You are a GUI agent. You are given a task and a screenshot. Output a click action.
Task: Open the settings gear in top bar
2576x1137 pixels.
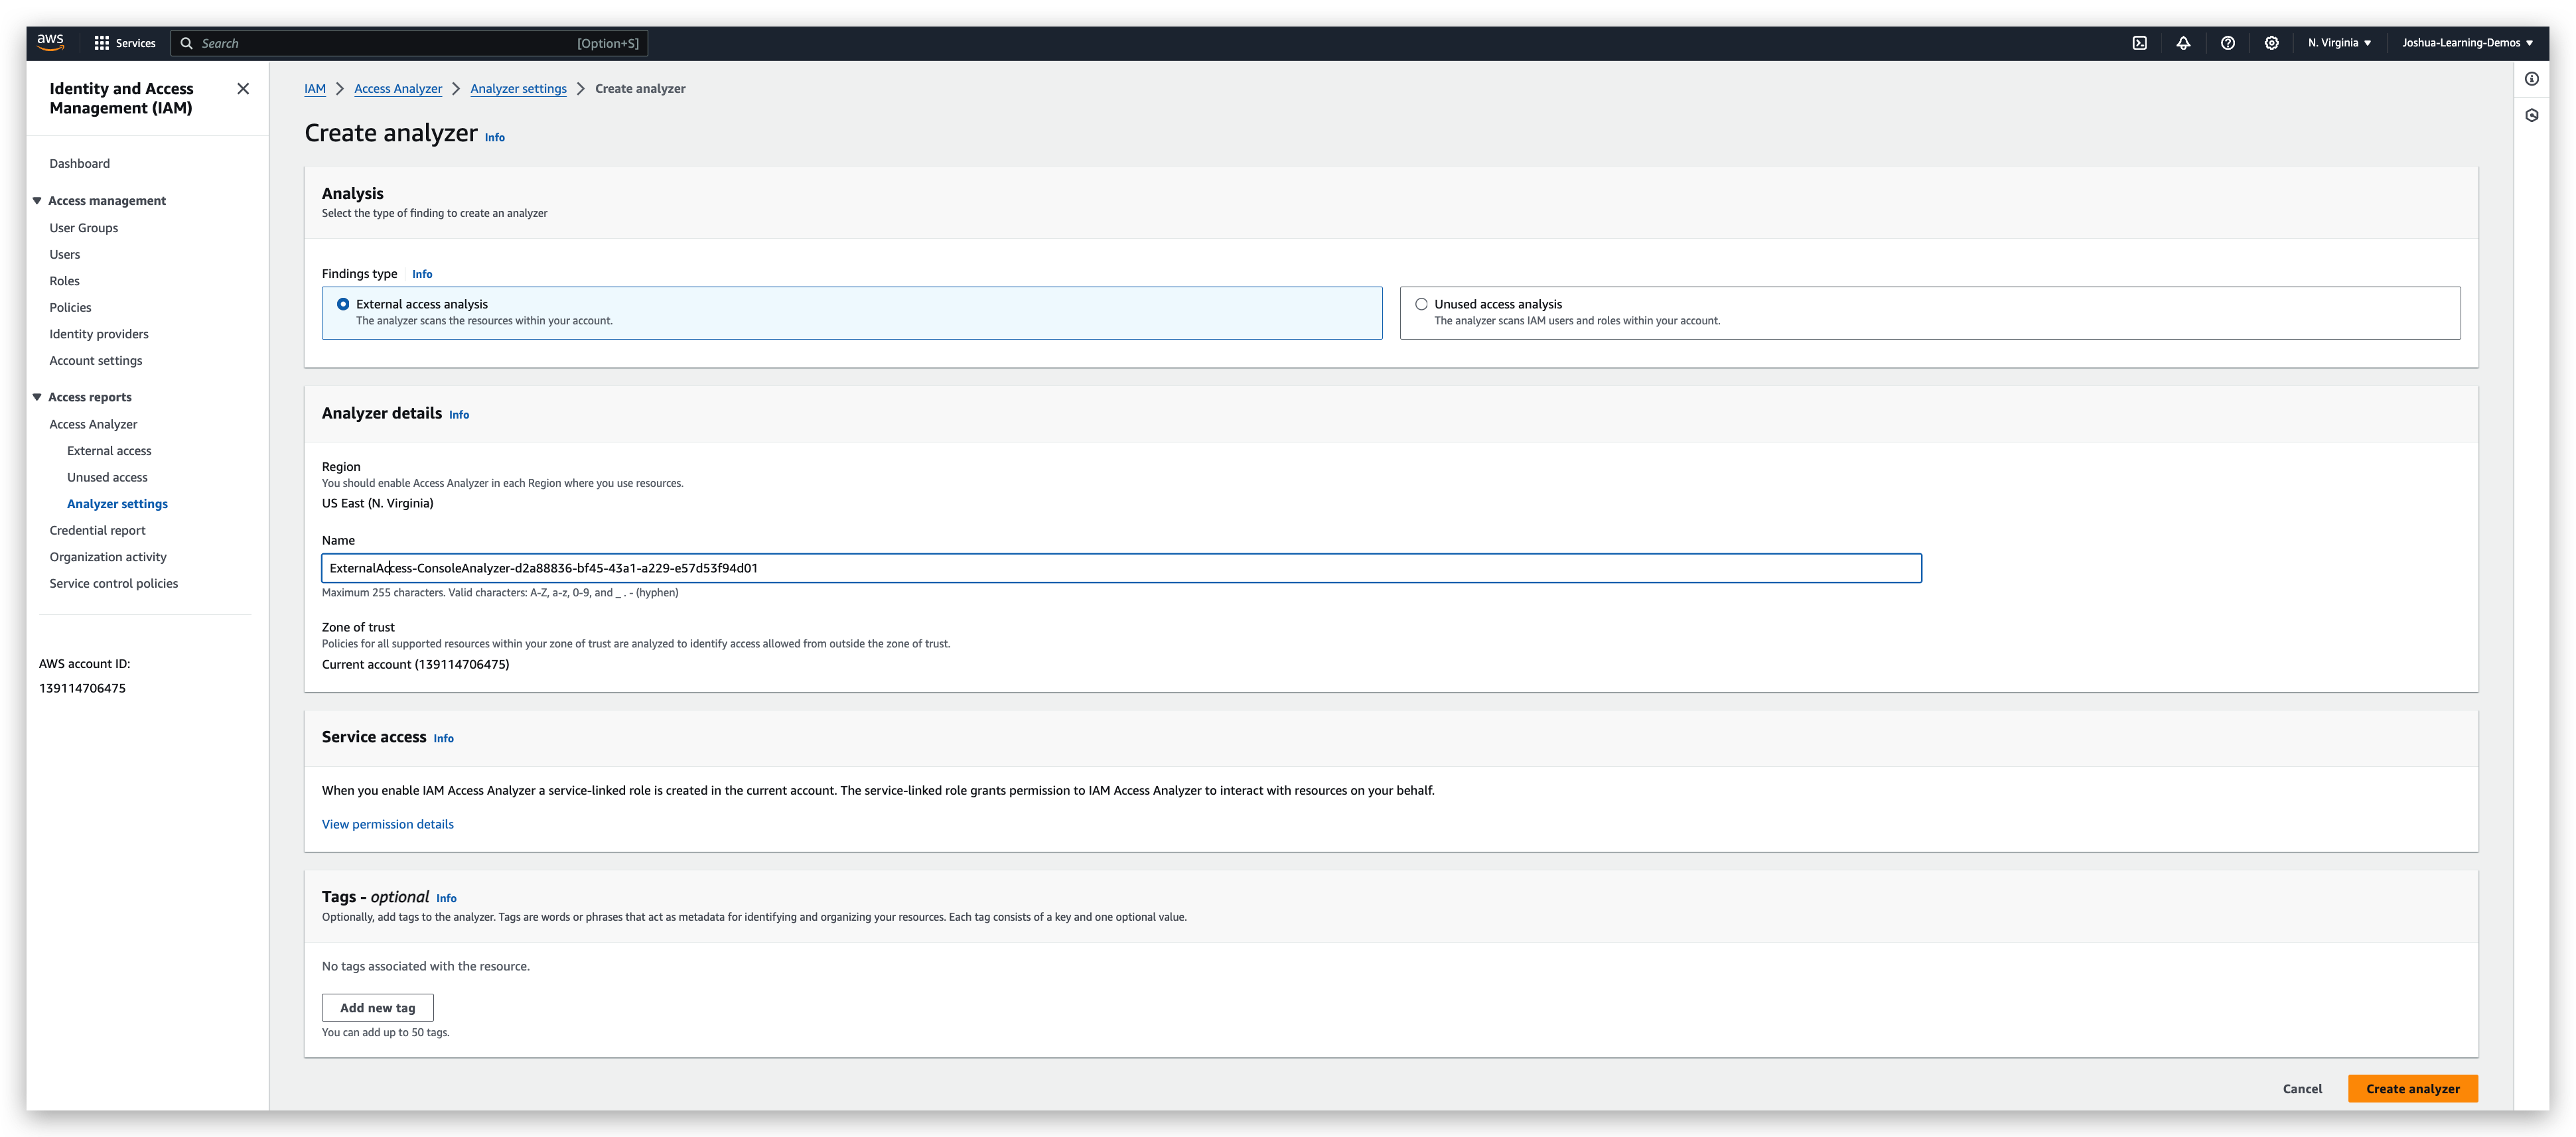coord(2271,43)
